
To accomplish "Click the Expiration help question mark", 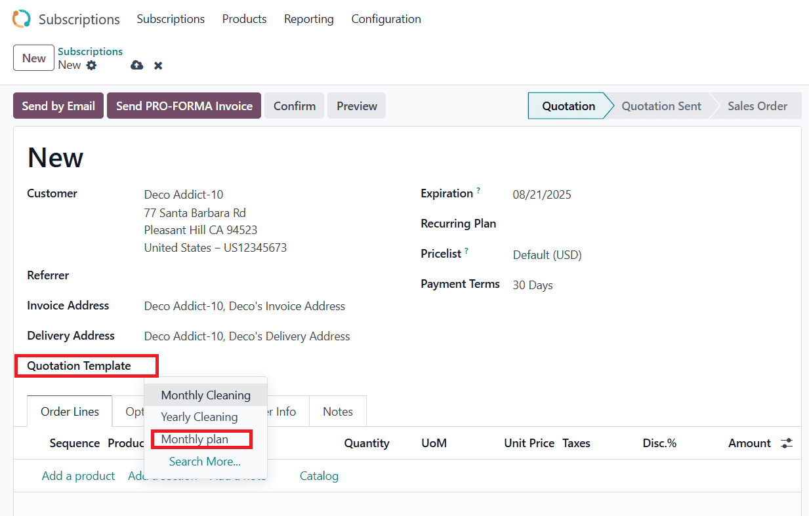I will click(478, 191).
